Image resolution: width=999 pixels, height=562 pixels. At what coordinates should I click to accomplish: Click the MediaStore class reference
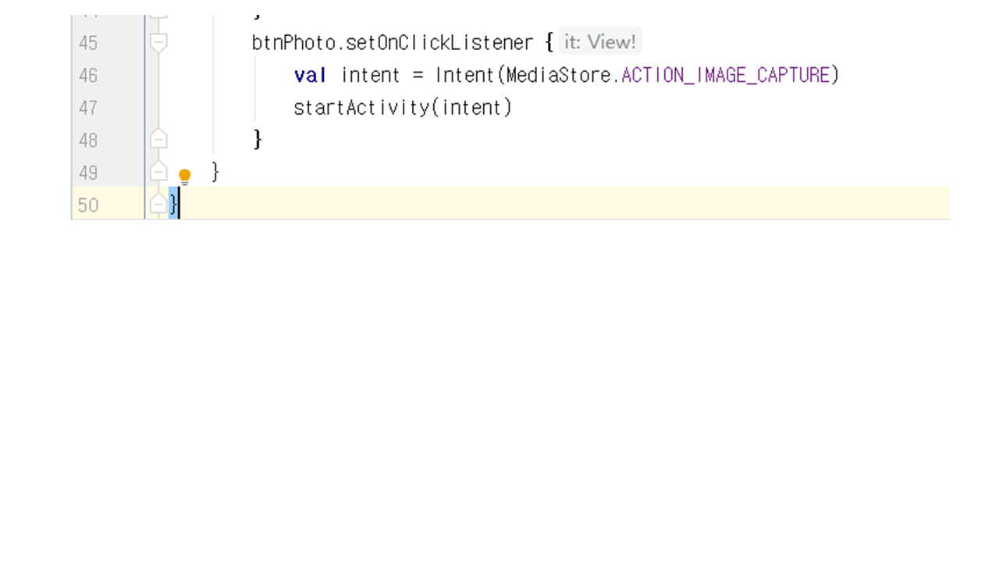click(559, 76)
